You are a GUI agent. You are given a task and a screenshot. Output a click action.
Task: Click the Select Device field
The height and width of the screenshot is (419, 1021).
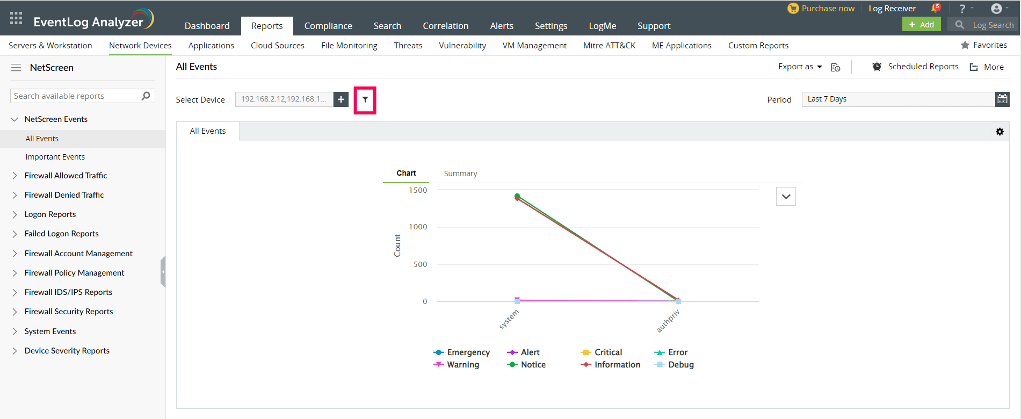[x=284, y=99]
